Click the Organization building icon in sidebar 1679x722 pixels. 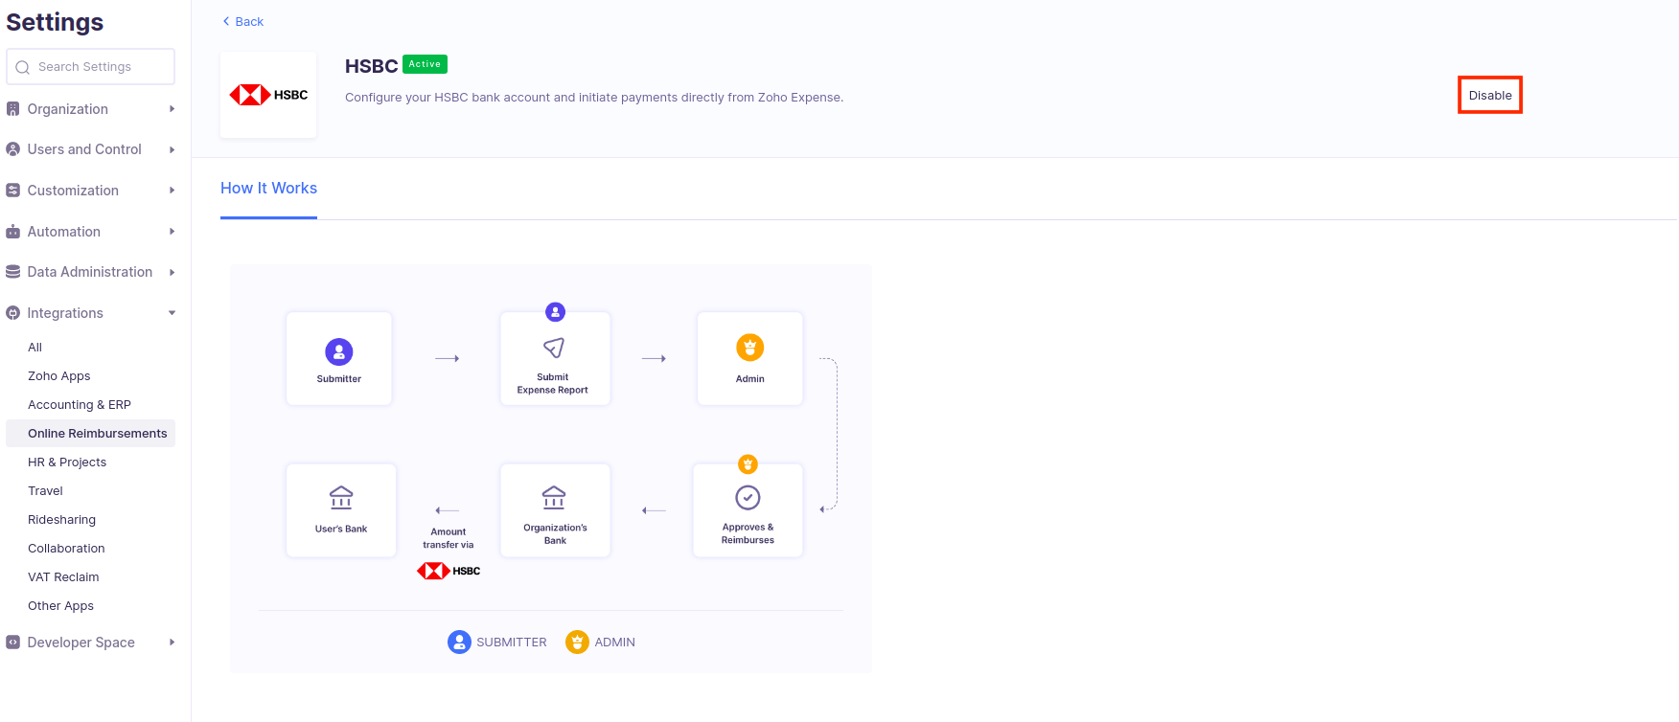13,109
